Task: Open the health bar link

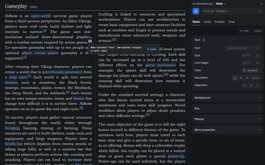Action: [14, 144]
